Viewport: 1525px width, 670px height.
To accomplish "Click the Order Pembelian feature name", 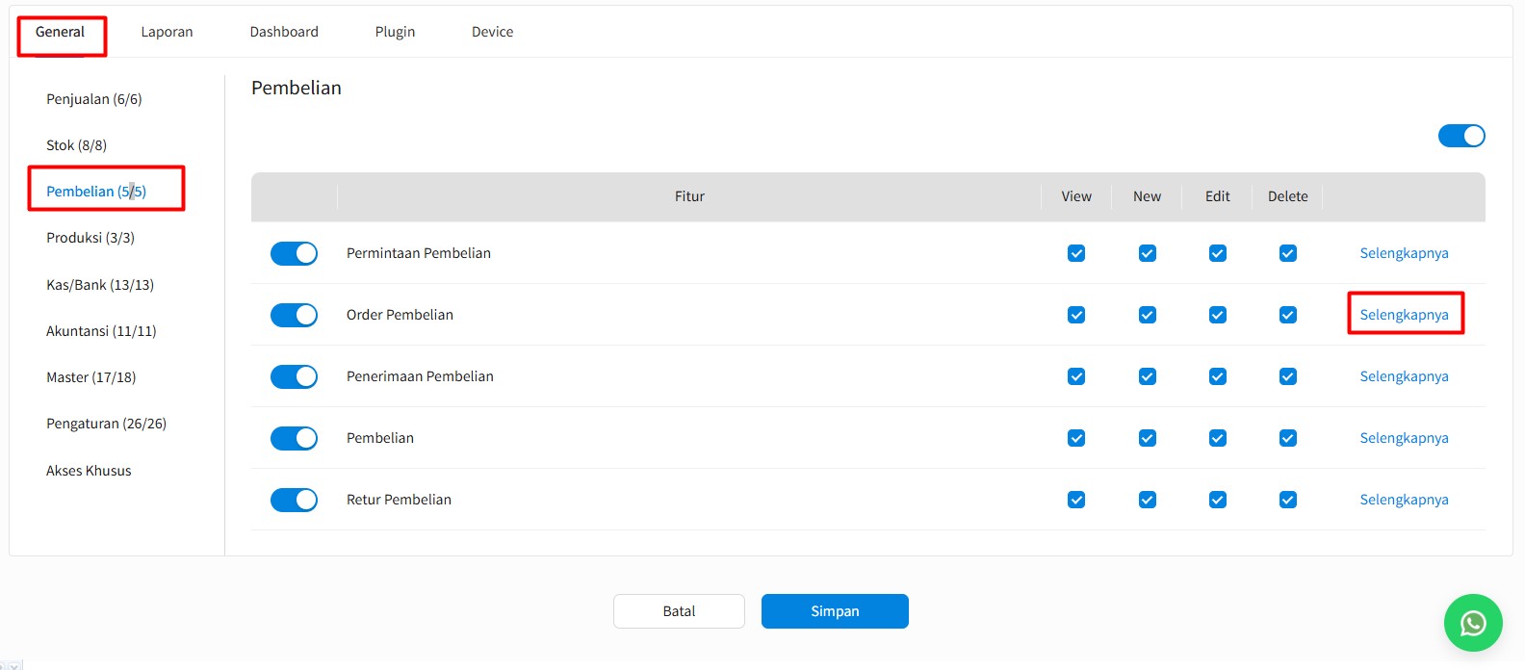I will 400,315.
